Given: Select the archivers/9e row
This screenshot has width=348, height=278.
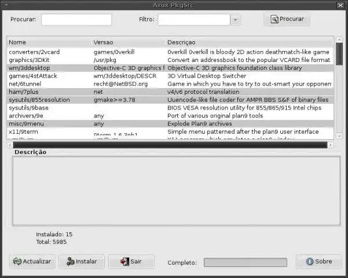Looking at the screenshot, I should [170, 116].
